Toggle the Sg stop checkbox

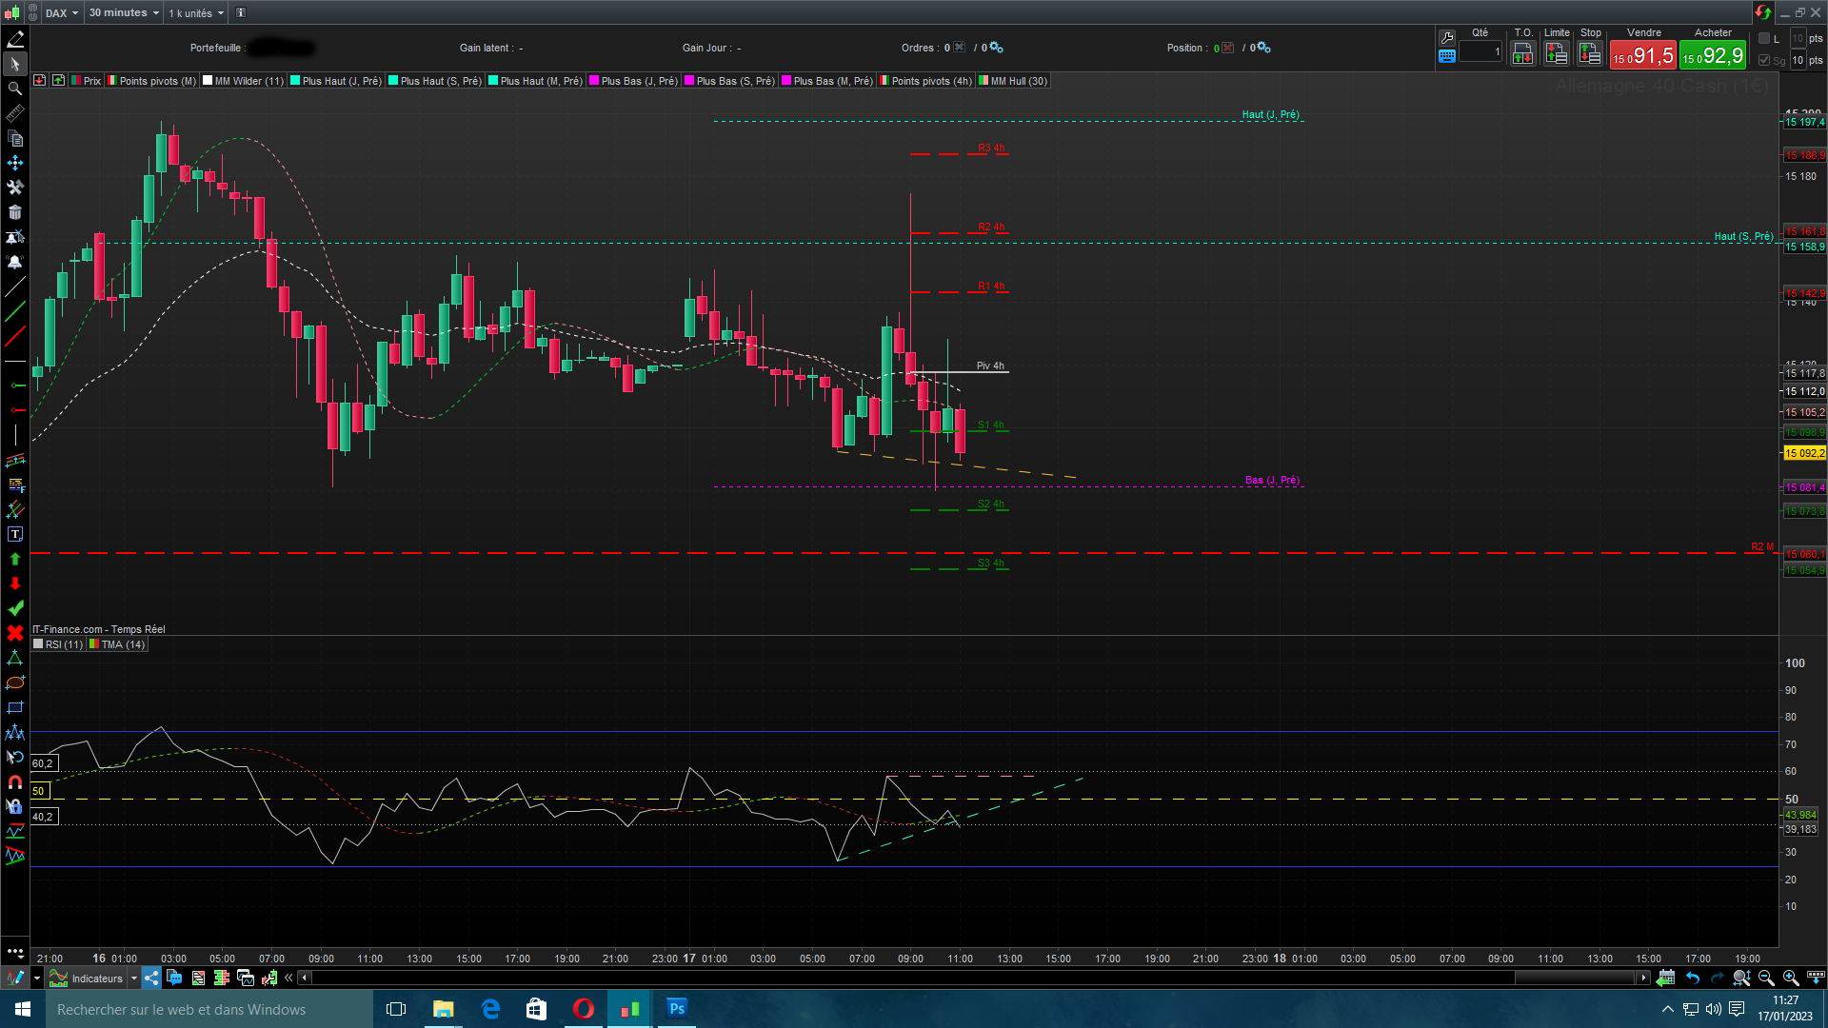pyautogui.click(x=1764, y=60)
